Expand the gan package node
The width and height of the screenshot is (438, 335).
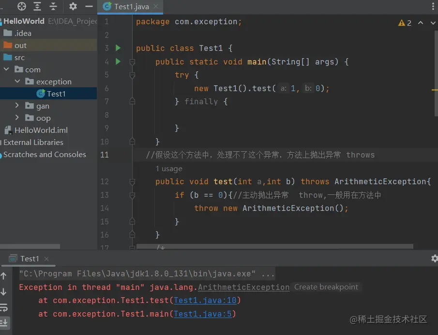coord(17,106)
